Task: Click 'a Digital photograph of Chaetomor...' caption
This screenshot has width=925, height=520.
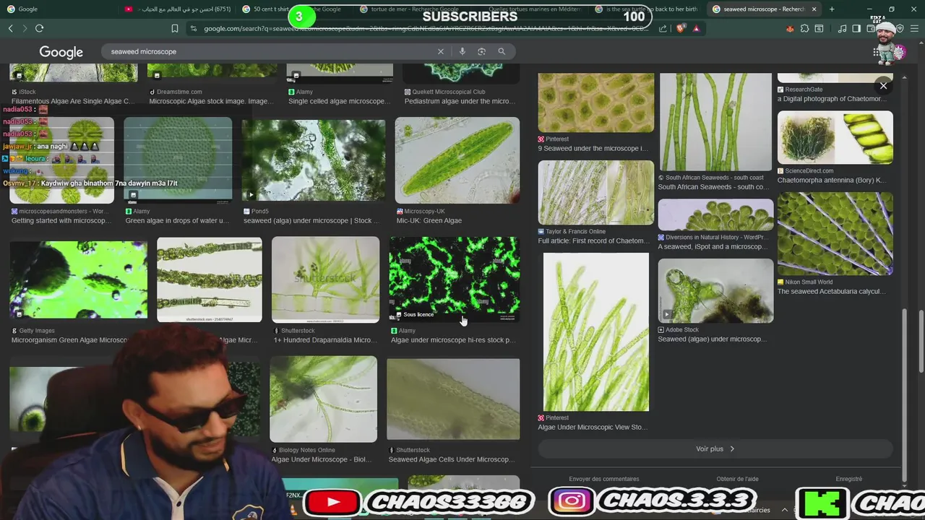Action: click(832, 99)
